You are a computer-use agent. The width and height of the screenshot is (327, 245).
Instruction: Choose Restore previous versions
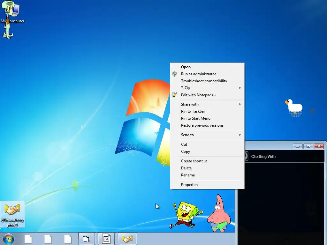207,125
